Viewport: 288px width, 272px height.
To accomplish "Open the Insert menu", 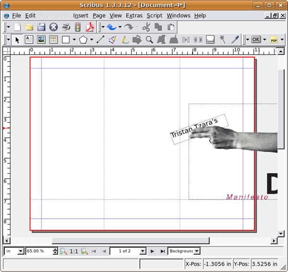I will click(81, 15).
